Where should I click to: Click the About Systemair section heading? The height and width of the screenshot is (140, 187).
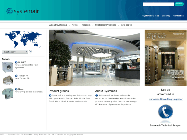click(106, 91)
